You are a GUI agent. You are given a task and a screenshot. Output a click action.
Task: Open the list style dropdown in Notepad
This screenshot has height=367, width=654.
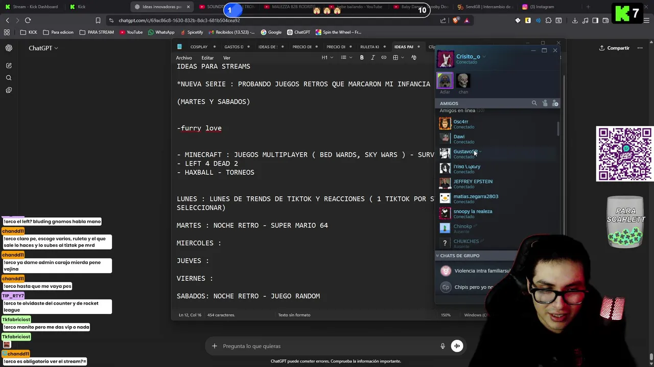346,58
